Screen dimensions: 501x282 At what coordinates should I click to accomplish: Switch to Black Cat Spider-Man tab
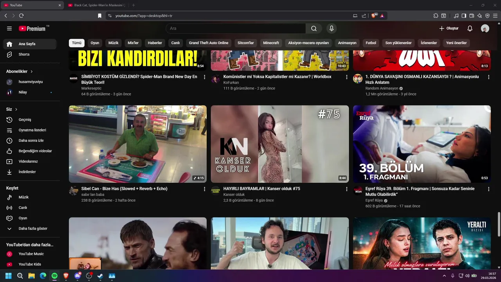(97, 5)
